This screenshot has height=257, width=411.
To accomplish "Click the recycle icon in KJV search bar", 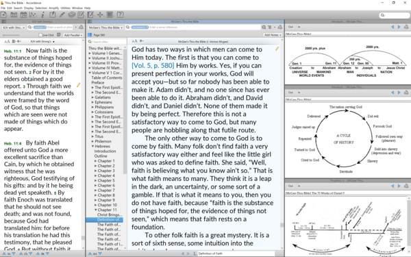I will tap(82, 27).
